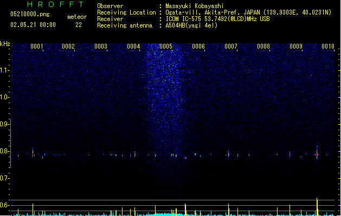Click time marker 0007
Image resolution: width=341 pixels, height=216 pixels.
pos(231,46)
